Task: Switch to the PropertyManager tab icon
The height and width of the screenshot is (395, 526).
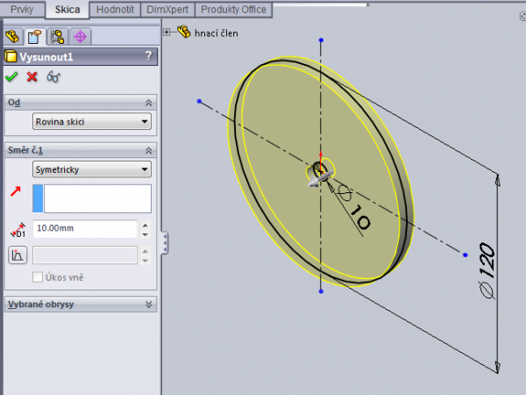Action: (36, 37)
